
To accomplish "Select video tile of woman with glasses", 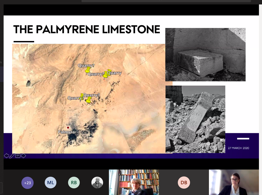I will point(234,182).
